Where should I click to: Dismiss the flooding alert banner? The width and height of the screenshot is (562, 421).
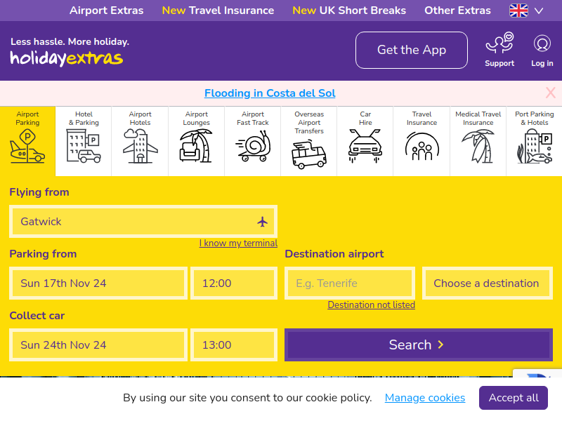[x=551, y=93]
